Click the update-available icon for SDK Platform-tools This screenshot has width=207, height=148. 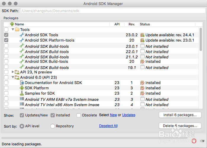143,40
